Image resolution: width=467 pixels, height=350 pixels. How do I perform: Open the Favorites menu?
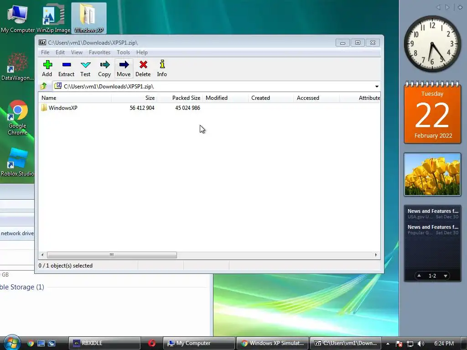coord(99,52)
